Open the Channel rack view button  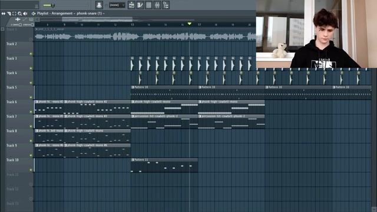149,5
